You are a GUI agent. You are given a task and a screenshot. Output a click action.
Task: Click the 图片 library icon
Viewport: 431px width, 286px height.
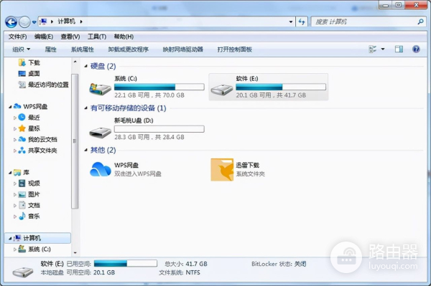point(22,194)
